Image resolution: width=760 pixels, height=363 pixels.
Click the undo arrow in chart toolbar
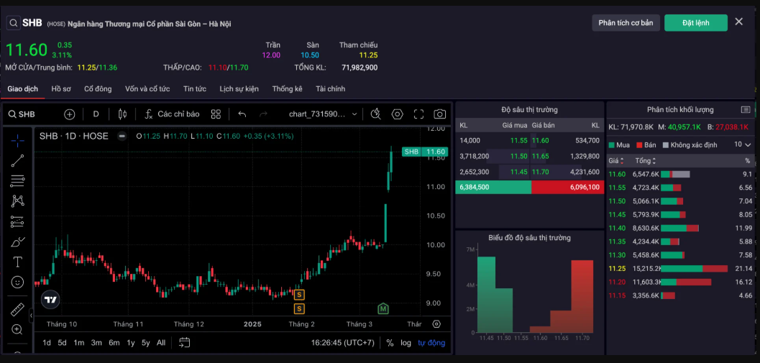coord(242,114)
